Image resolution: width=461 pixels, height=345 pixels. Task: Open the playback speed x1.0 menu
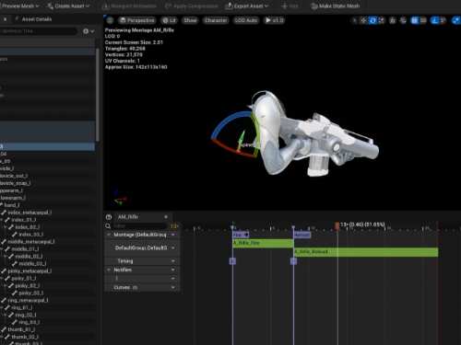[x=275, y=20]
